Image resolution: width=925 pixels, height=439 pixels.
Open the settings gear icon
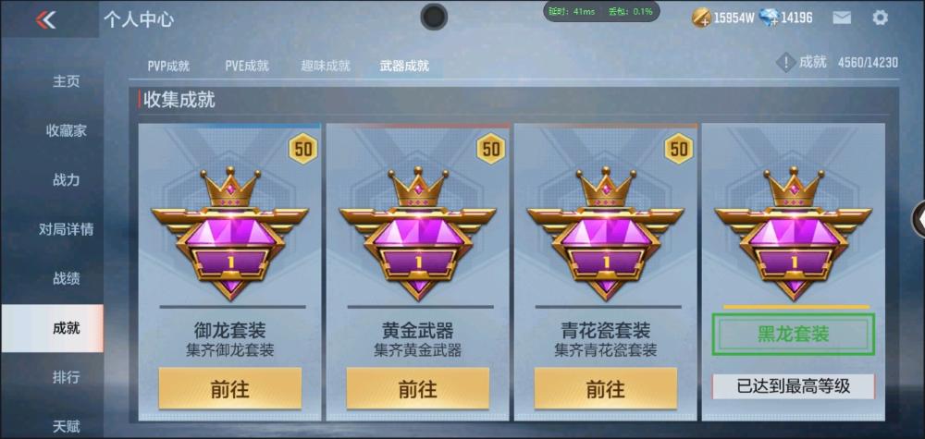(x=880, y=18)
